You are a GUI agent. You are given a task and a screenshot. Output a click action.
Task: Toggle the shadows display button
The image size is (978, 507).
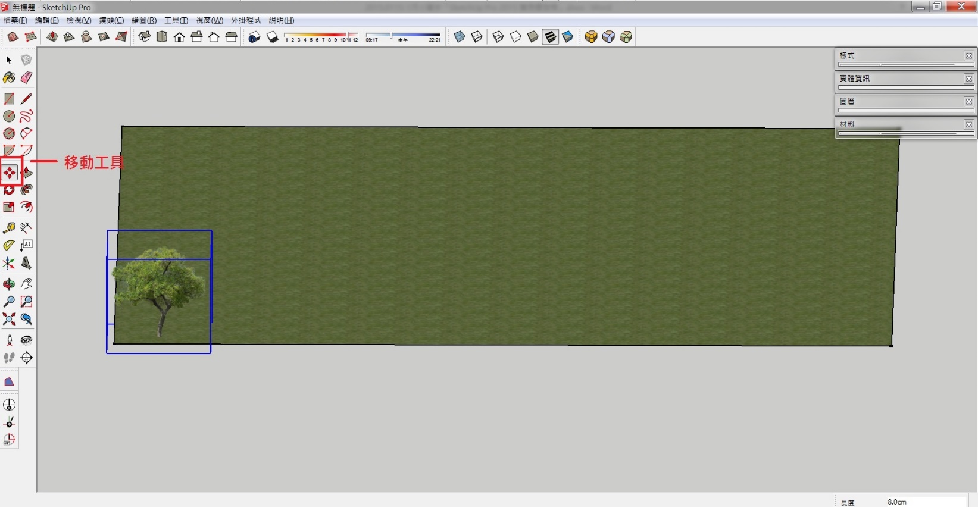[x=273, y=37]
